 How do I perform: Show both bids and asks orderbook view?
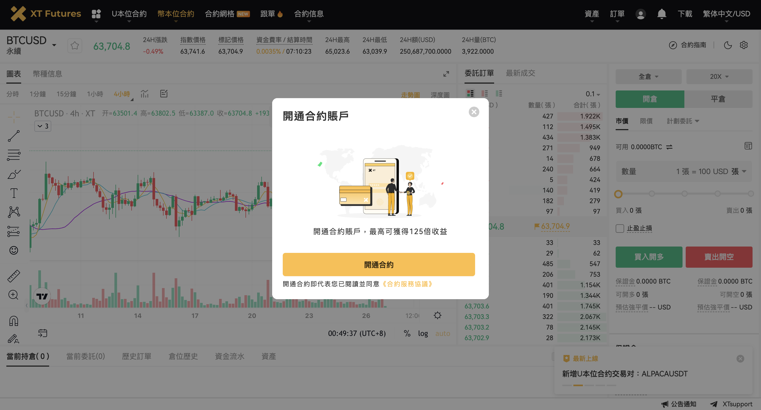(470, 93)
